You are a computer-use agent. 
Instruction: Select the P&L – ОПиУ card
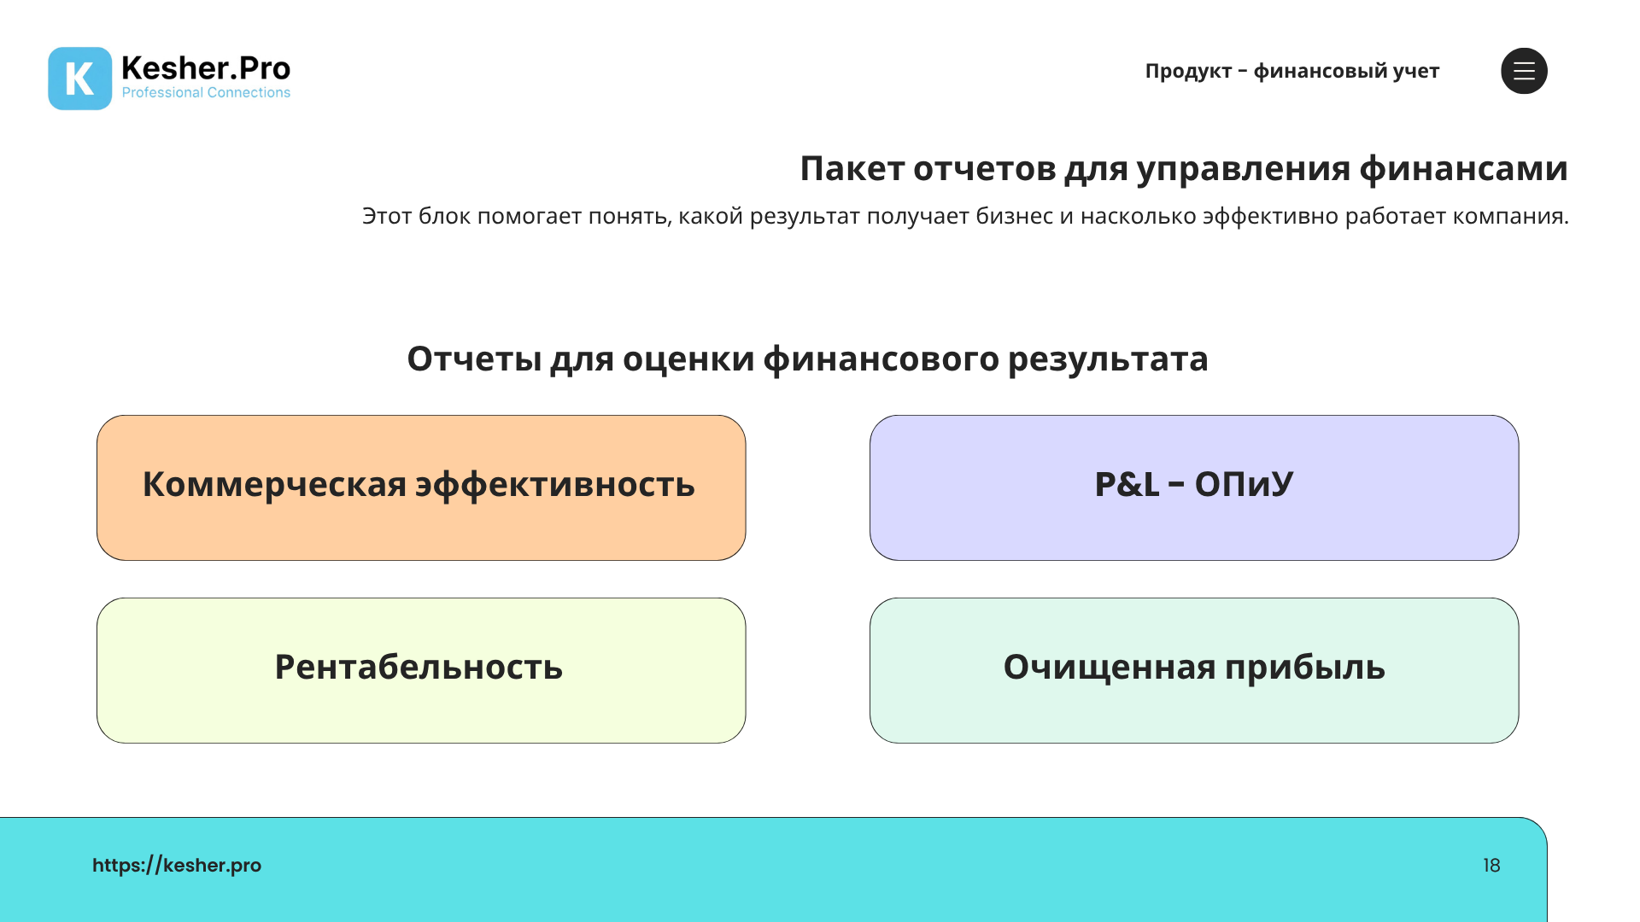(1194, 487)
